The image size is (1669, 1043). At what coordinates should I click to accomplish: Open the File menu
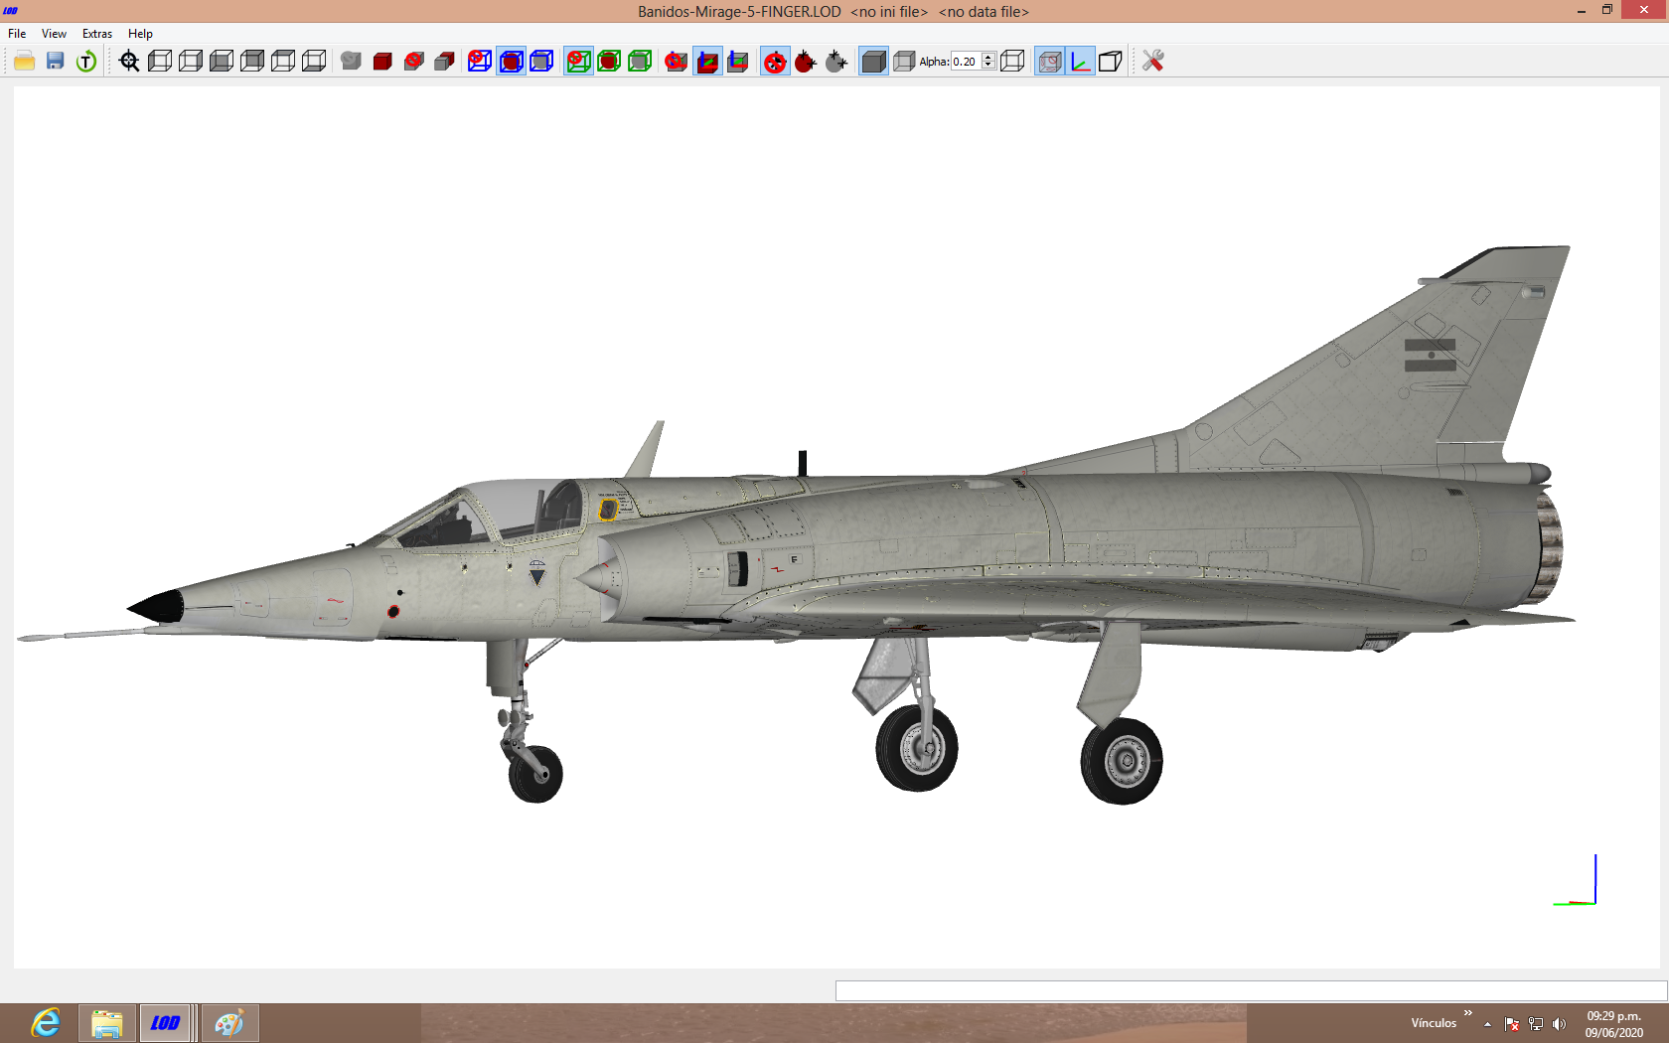[x=17, y=34]
